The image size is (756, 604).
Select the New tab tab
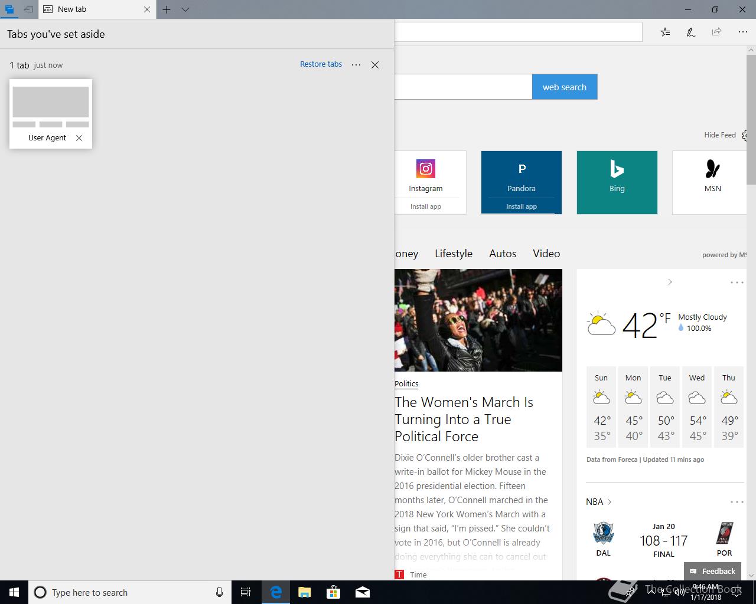pos(97,9)
